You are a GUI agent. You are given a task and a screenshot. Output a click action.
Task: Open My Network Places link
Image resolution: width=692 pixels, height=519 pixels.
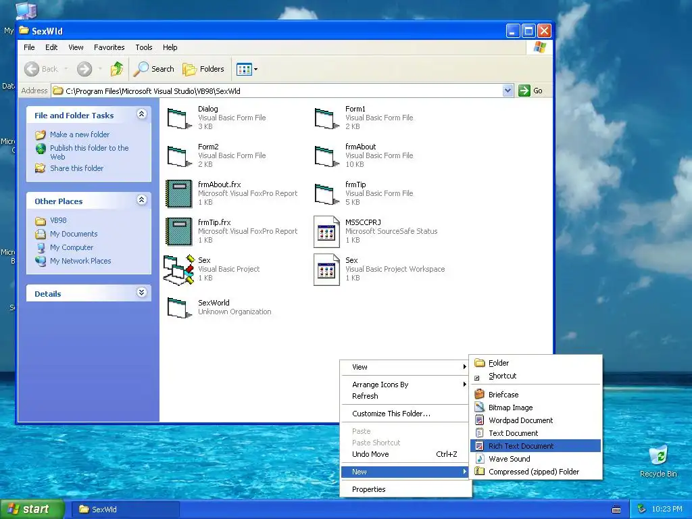click(80, 261)
